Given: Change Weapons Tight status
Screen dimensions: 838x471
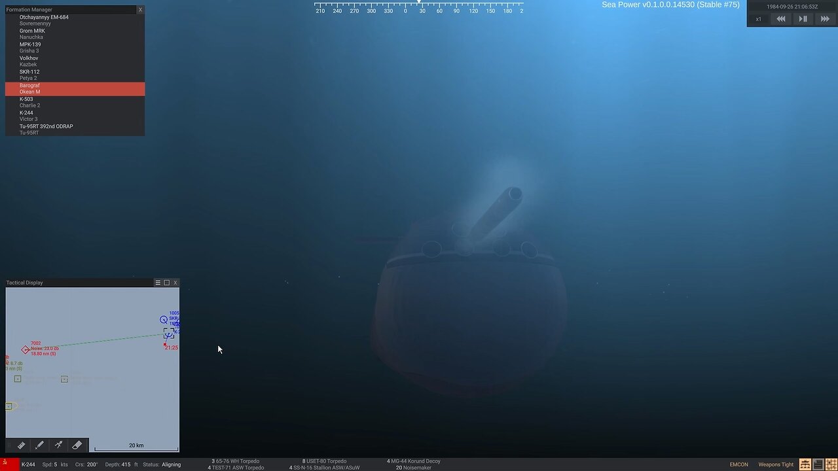Looking at the screenshot, I should tap(776, 464).
